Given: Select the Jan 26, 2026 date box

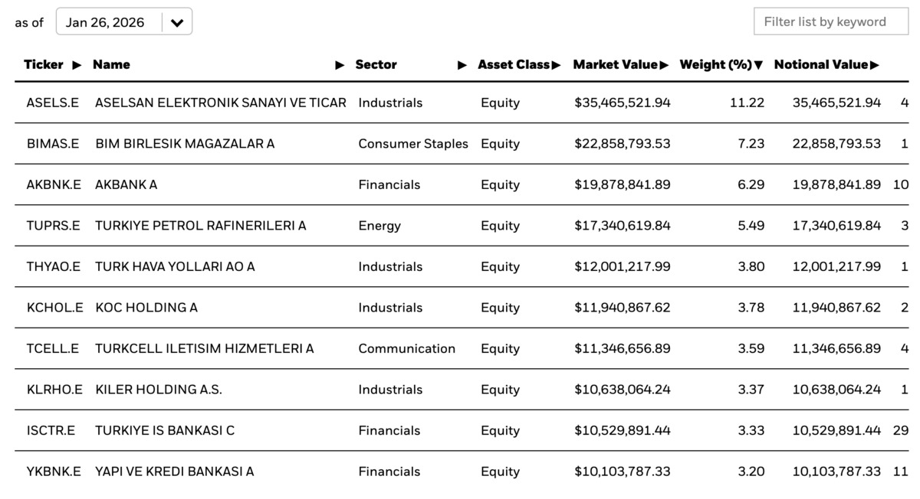Looking at the screenshot, I should 124,21.
